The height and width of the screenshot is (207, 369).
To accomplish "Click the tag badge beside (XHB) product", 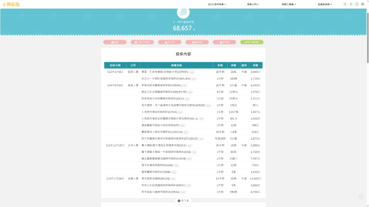I will coord(189,159).
